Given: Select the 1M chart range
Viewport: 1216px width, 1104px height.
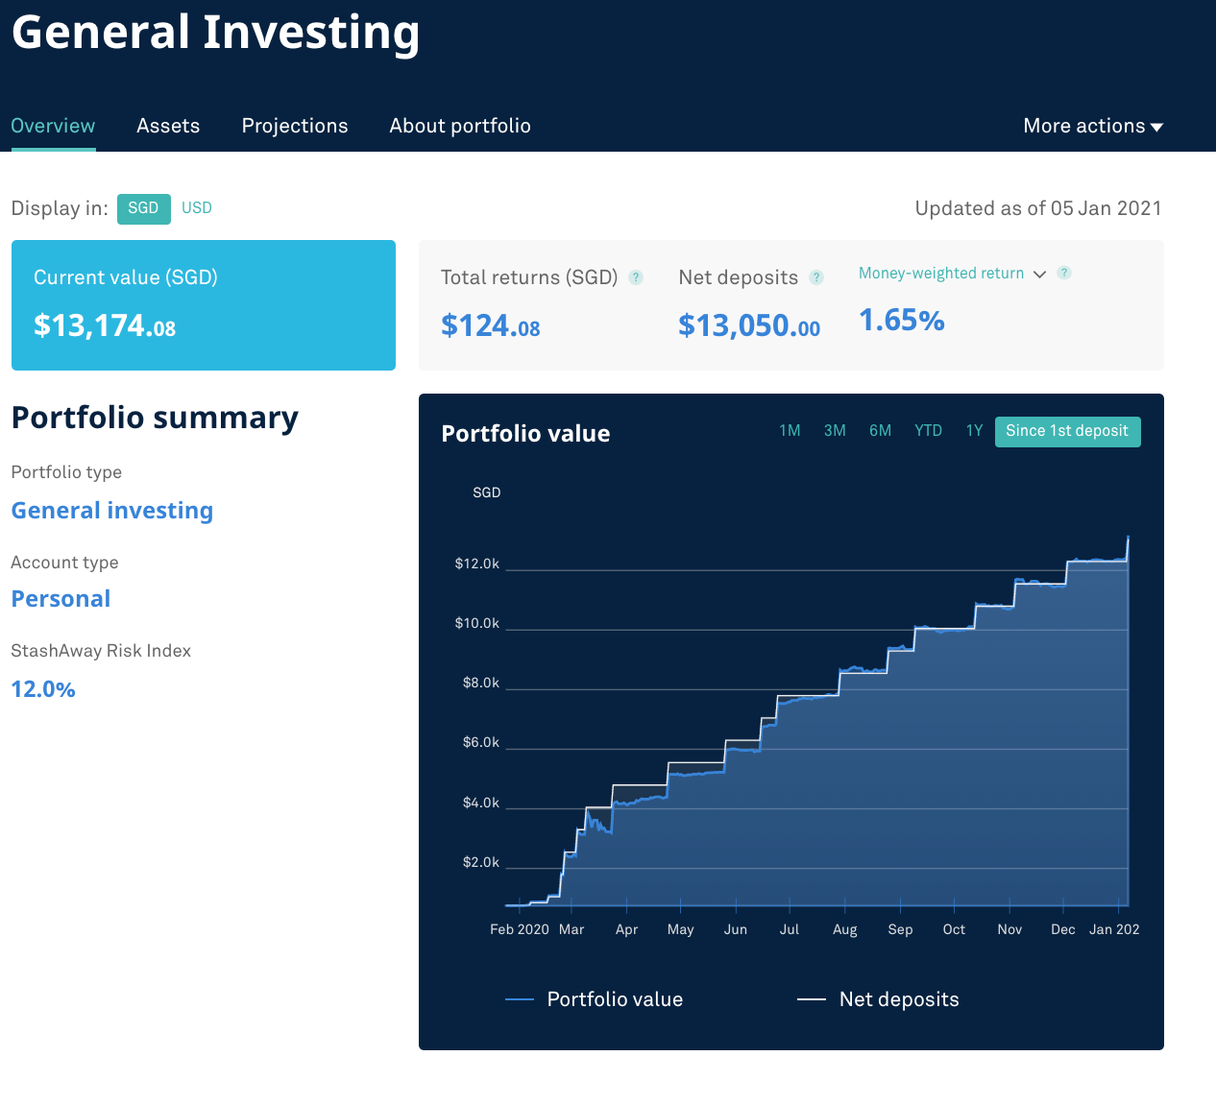Looking at the screenshot, I should (790, 430).
